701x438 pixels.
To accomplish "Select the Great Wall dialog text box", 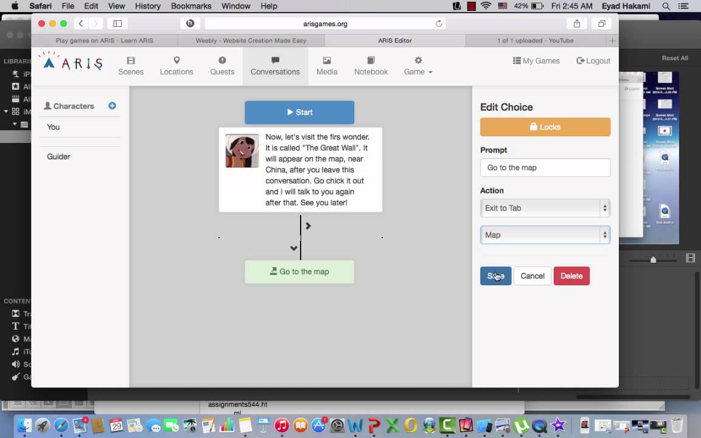I will [301, 170].
